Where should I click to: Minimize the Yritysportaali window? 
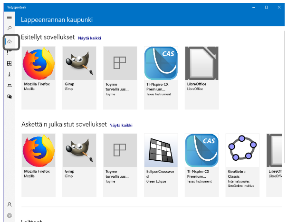254,7
